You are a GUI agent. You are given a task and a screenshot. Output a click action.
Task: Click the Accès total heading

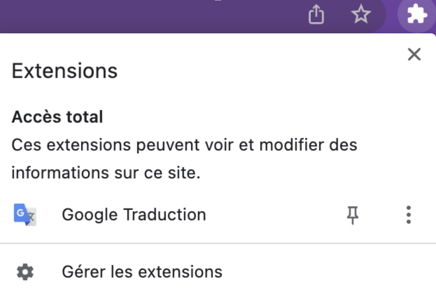[x=57, y=117]
